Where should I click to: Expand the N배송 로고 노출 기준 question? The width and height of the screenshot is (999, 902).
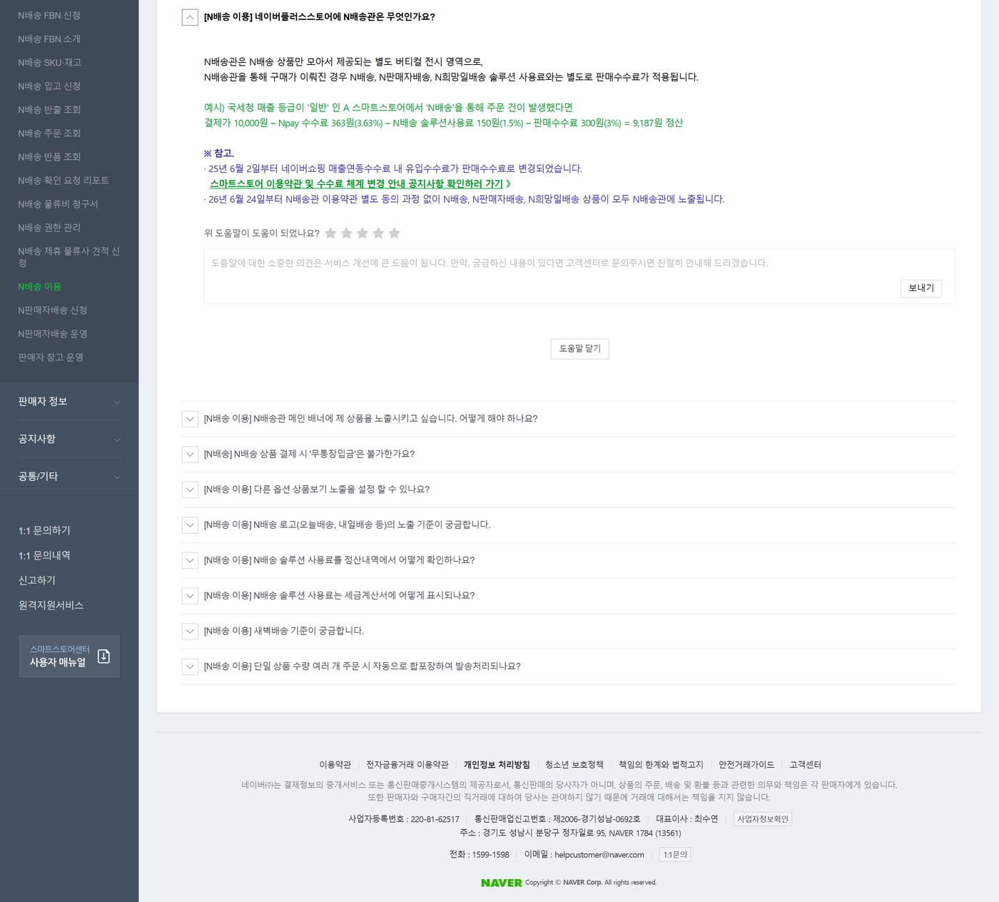(190, 525)
